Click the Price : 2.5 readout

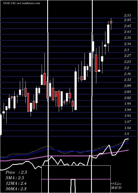[x=16, y=172]
